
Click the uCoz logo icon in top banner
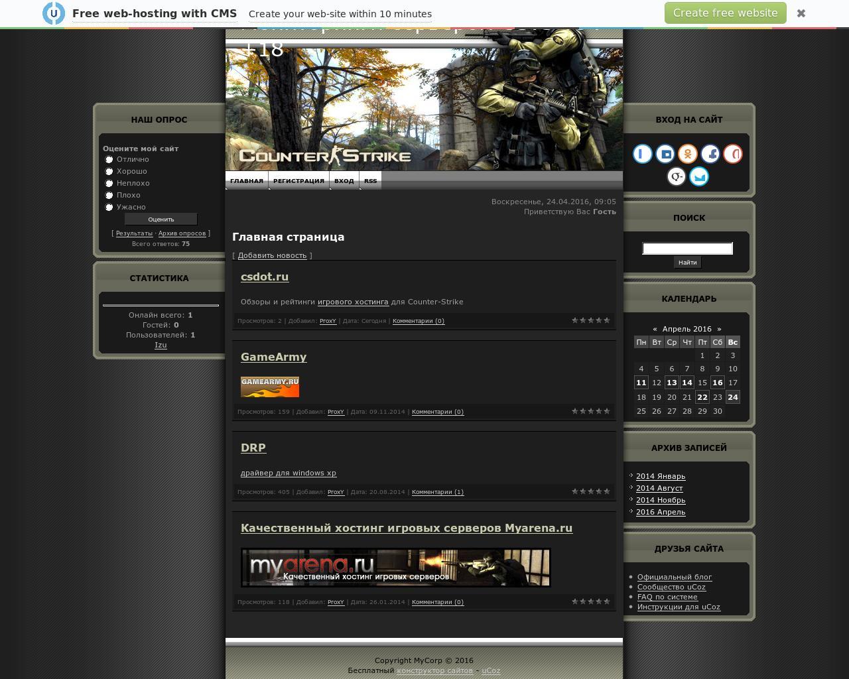click(x=54, y=13)
